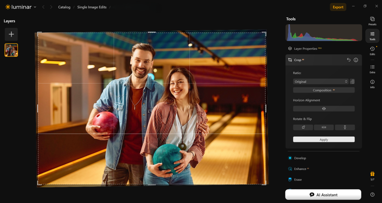Image resolution: width=382 pixels, height=203 pixels.
Task: Click the top-left crop corner handle
Action: [x=39, y=34]
